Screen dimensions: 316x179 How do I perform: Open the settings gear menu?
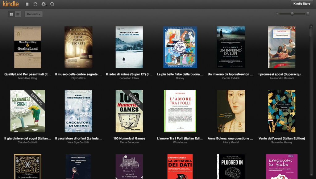pyautogui.click(x=44, y=4)
